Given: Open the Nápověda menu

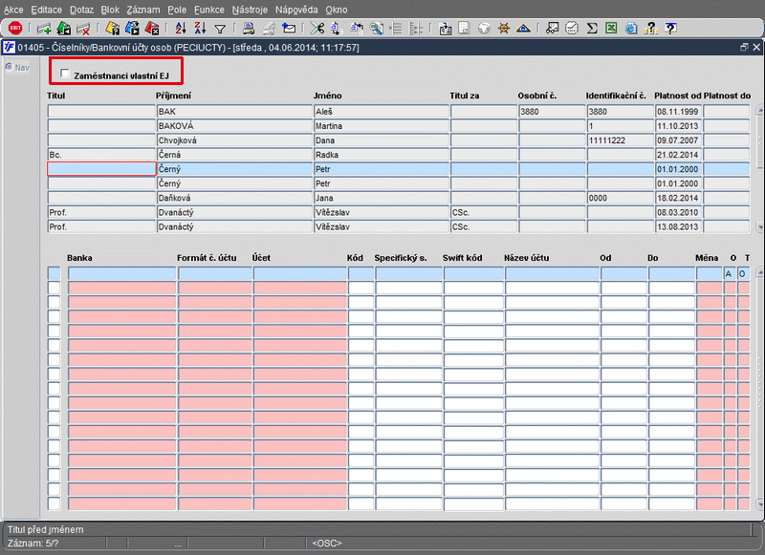Looking at the screenshot, I should [296, 10].
